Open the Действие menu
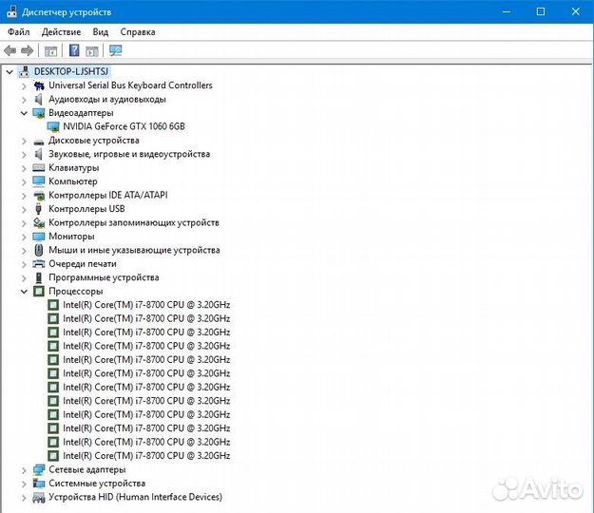Screen dimensions: 594x513 [x=61, y=31]
